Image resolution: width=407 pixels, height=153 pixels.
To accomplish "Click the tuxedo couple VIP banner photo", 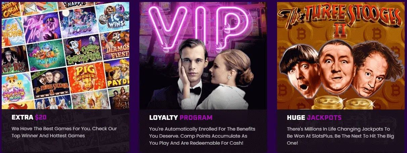I will (x=203, y=56).
